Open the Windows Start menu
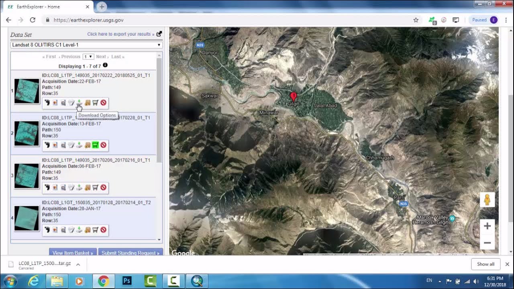This screenshot has width=514, height=289. click(11, 281)
